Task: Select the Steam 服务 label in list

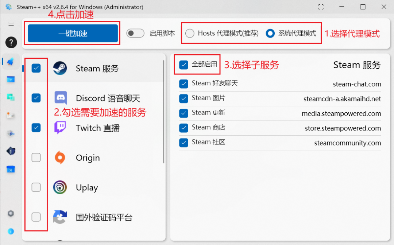Action: point(97,68)
